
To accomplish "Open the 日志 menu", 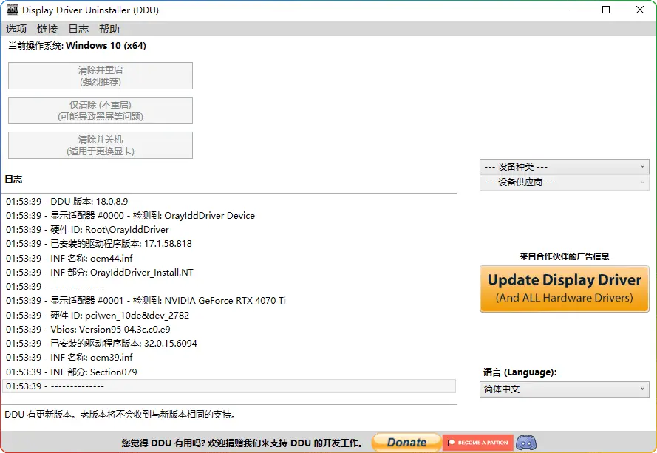I will 78,29.
